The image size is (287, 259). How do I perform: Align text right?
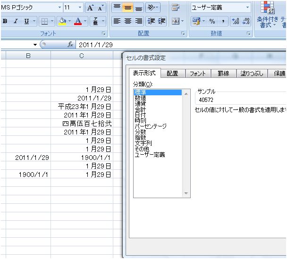[x=139, y=21]
